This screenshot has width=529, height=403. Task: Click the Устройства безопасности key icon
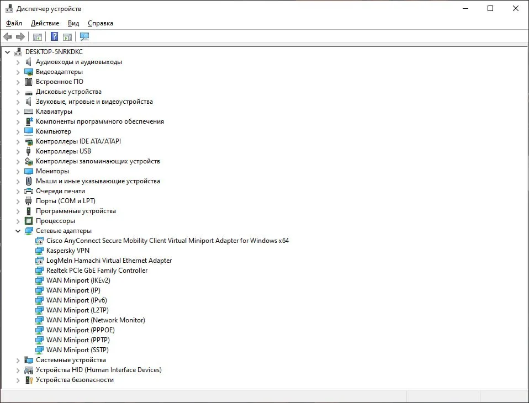pos(29,380)
